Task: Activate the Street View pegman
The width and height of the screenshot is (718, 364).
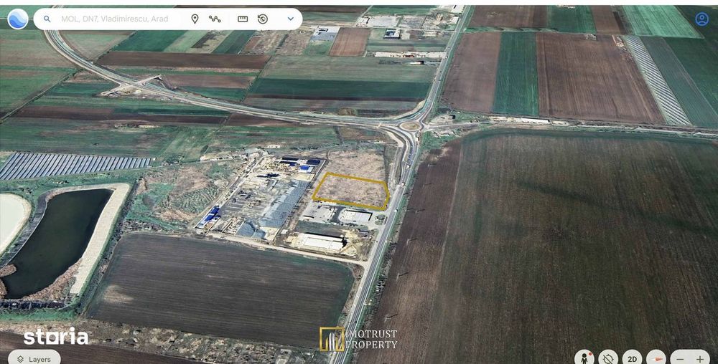Action: (584, 358)
